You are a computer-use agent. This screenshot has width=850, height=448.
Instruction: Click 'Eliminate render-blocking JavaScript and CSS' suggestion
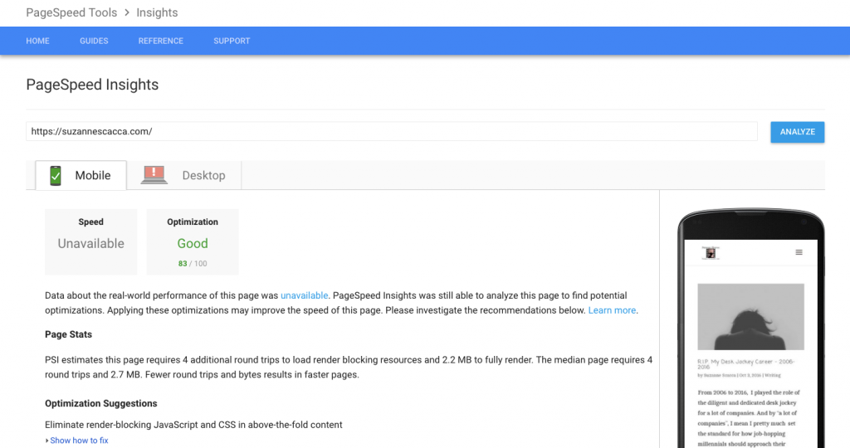(x=193, y=425)
